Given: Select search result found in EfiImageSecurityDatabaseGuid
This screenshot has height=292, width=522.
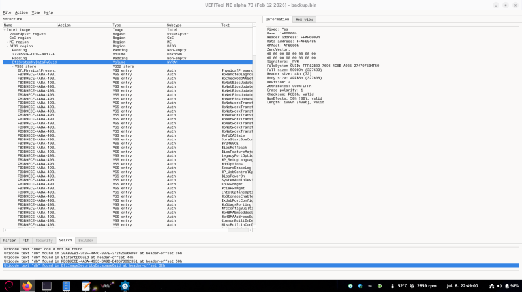Looking at the screenshot, I should [261, 265].
